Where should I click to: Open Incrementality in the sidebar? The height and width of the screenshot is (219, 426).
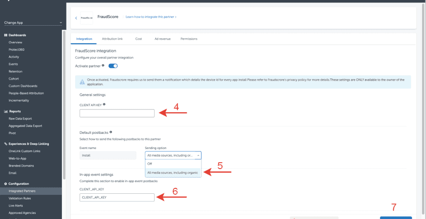click(19, 101)
